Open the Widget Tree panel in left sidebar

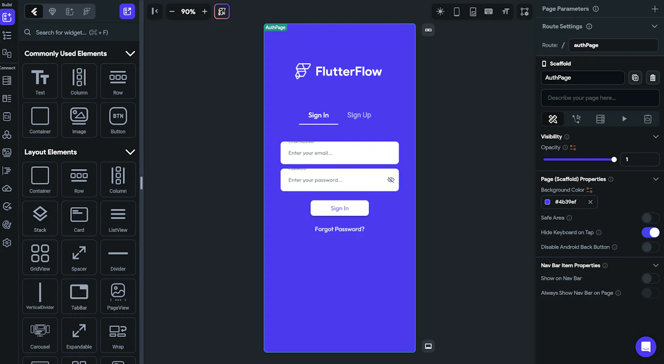coord(7,35)
